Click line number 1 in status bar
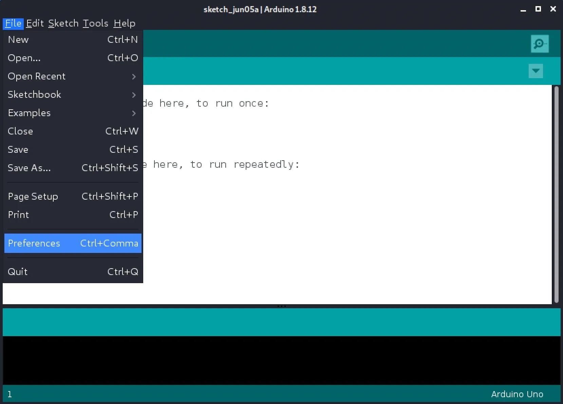Viewport: 563px width, 404px height. 10,394
